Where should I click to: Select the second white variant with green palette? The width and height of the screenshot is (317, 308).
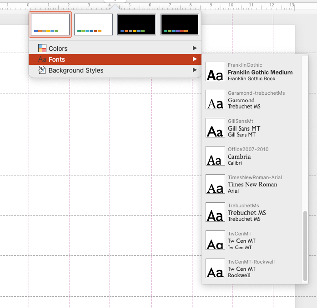(93, 24)
